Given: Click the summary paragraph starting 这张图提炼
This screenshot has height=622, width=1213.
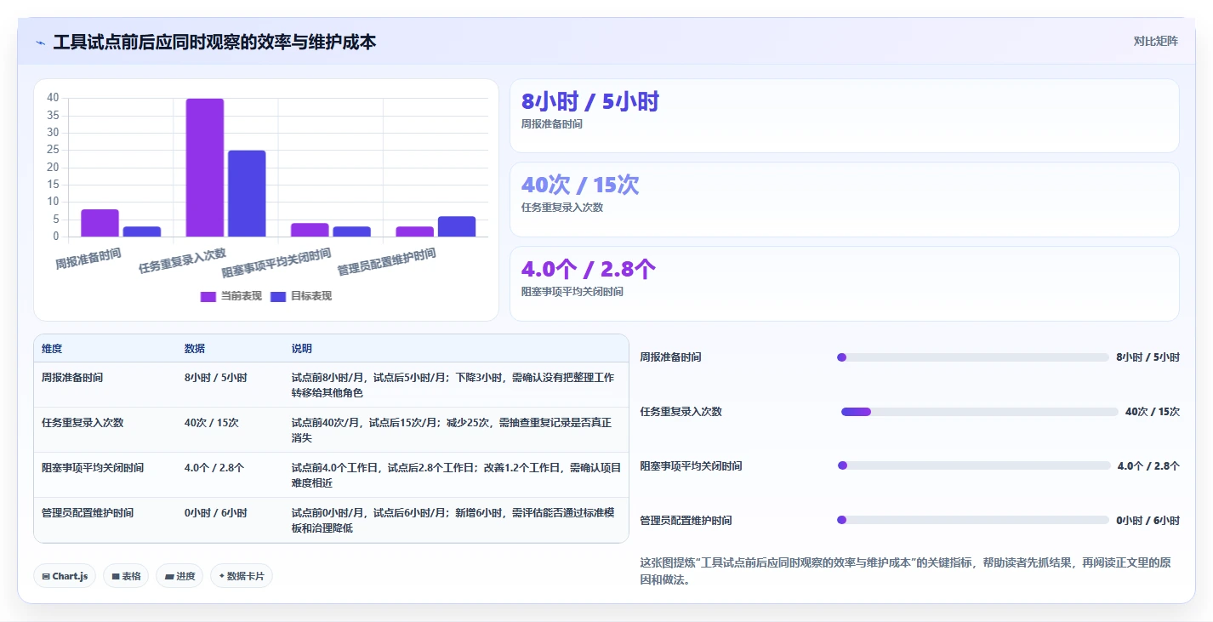Looking at the screenshot, I should pos(905,571).
